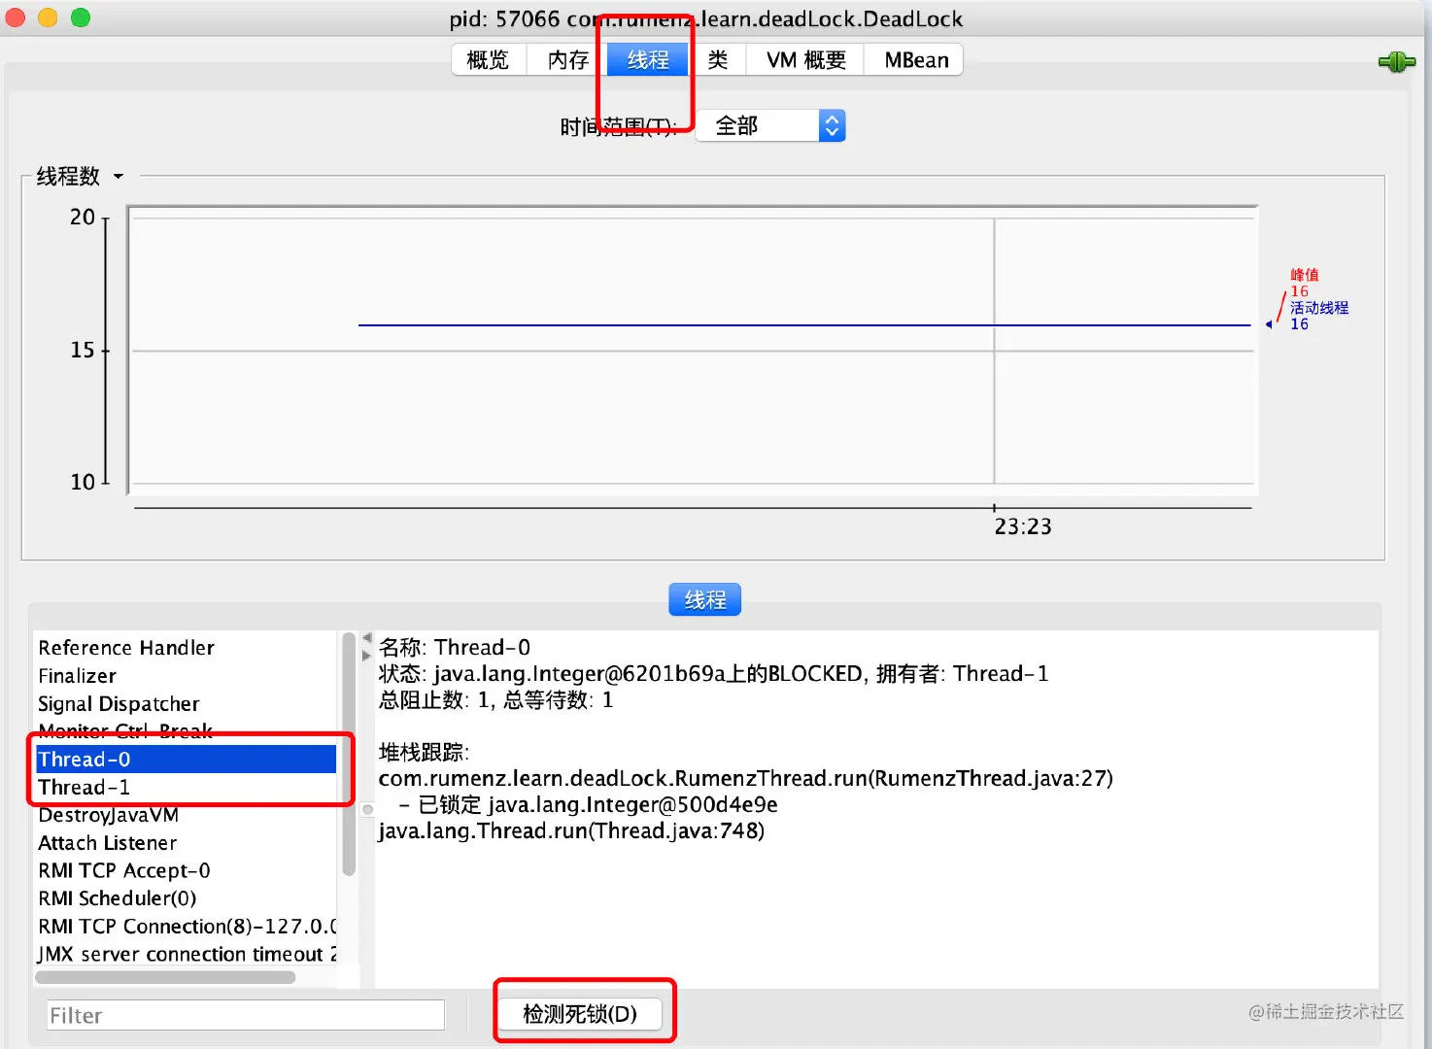Screen dimensions: 1432x1049
Task: Select the DestroyJavaVM thread
Action: pyautogui.click(x=187, y=815)
